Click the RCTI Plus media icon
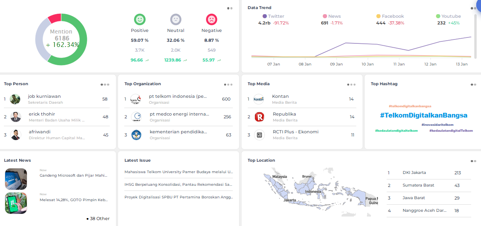 point(259,135)
